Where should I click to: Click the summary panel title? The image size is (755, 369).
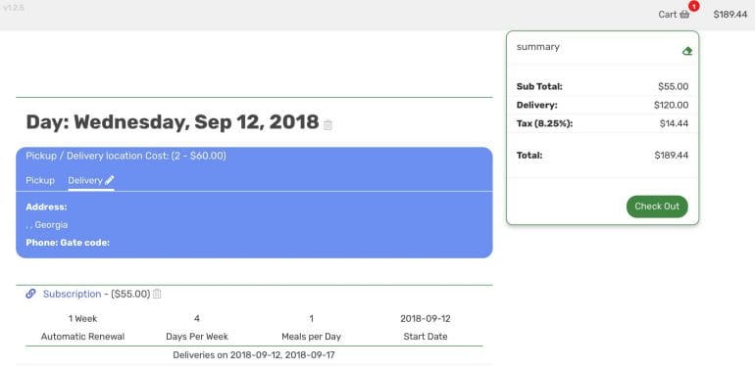538,47
